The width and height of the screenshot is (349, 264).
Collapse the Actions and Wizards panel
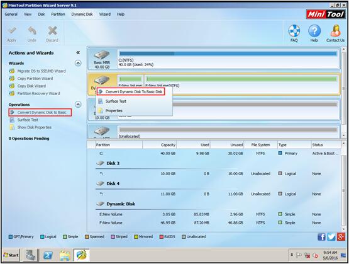click(x=78, y=53)
